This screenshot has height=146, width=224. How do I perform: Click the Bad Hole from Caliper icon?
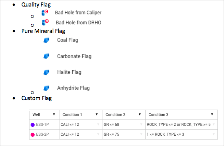click(45, 12)
